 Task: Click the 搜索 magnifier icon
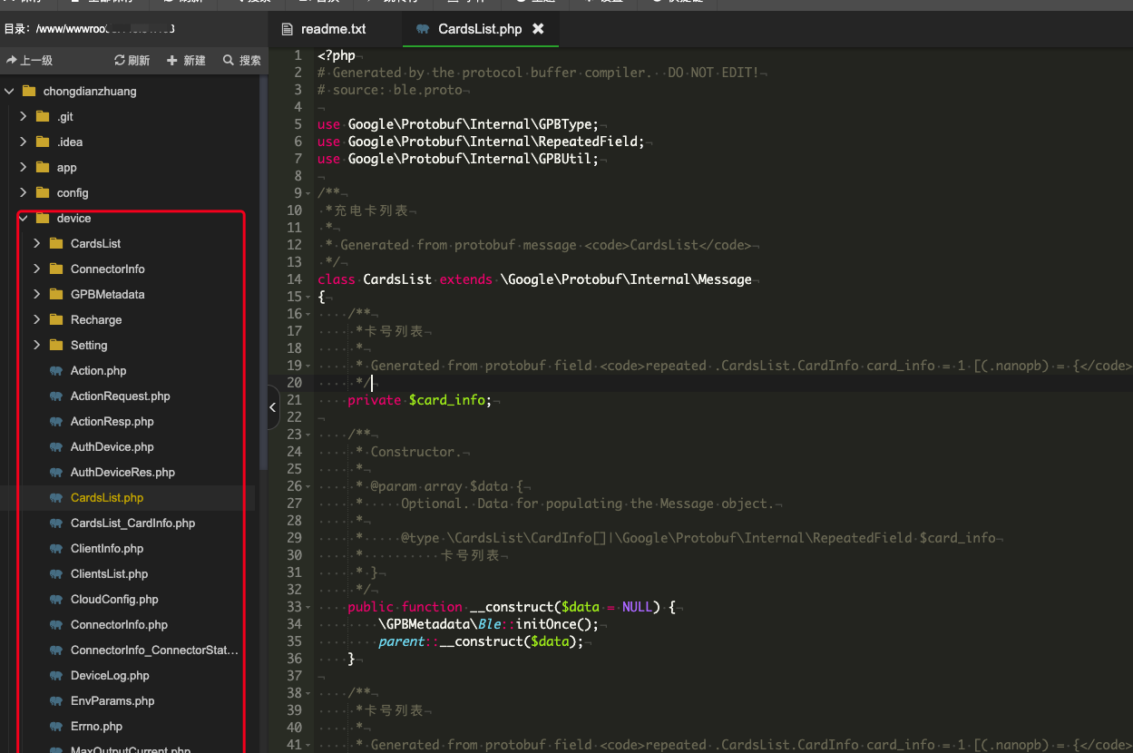(x=228, y=60)
